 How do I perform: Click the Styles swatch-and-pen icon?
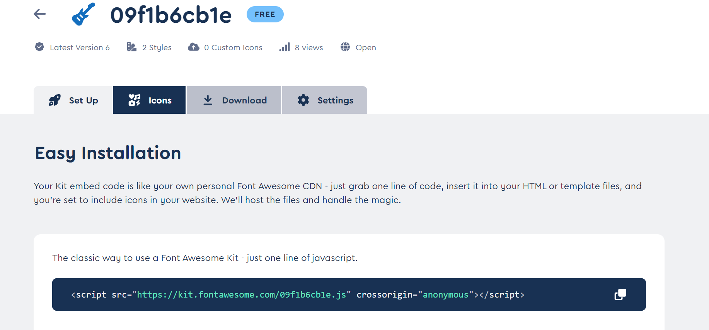pyautogui.click(x=132, y=47)
